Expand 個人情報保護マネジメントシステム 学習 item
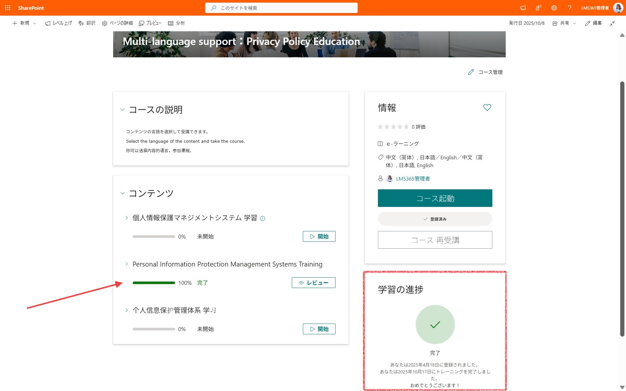This screenshot has width=626, height=391. pos(127,218)
